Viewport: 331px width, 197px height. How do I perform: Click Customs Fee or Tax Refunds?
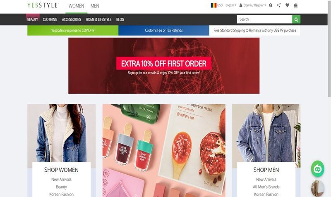coord(164,30)
